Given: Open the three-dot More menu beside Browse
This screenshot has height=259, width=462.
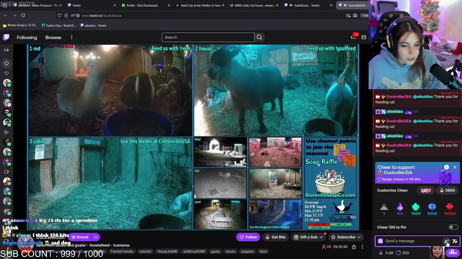Looking at the screenshot, I should [x=71, y=37].
